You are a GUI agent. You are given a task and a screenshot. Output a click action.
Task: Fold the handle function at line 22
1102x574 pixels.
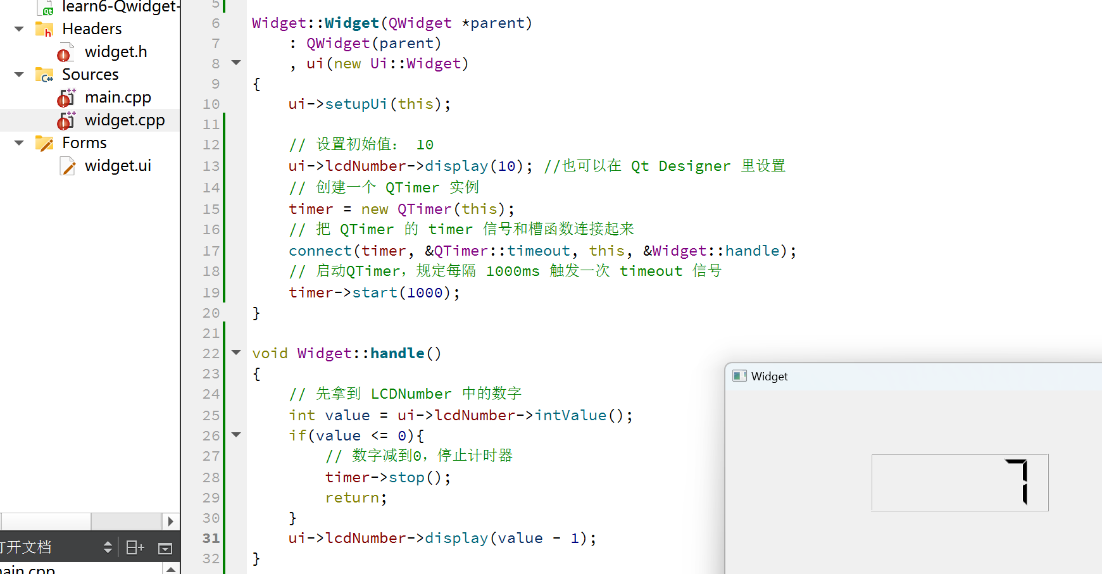tap(236, 353)
